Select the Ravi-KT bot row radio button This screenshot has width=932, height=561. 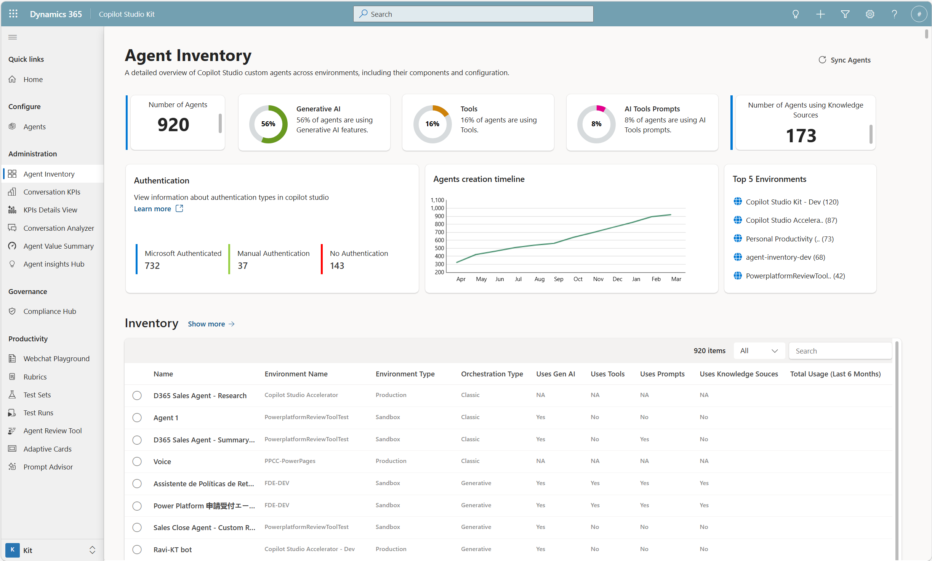tap(137, 550)
